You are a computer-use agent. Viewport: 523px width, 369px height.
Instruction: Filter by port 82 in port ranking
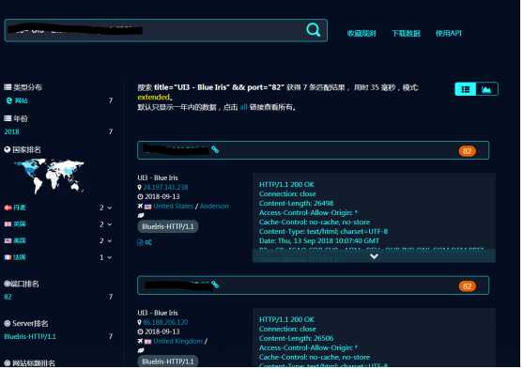8,297
